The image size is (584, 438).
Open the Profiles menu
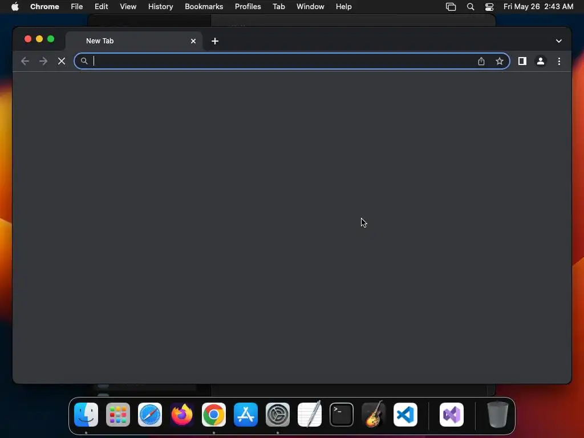248,6
